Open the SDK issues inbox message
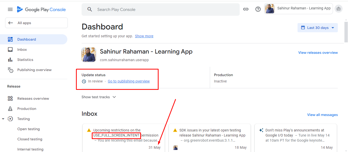Viewport: 348px width, 152px height. 210,138
